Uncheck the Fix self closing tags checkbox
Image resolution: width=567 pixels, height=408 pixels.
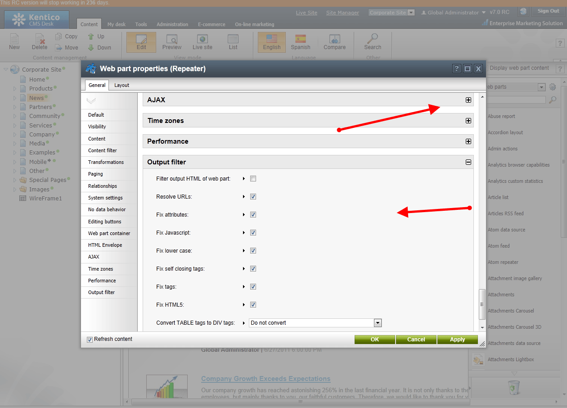(253, 269)
